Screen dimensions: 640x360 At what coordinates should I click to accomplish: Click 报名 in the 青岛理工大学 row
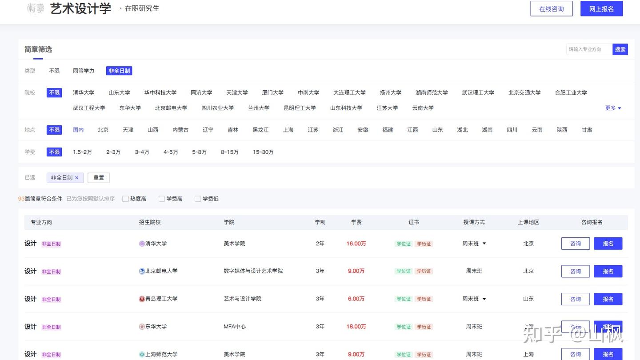[x=608, y=299]
